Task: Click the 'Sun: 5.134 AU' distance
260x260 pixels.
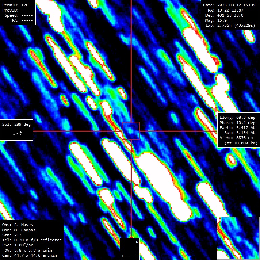Action: [x=240, y=133]
